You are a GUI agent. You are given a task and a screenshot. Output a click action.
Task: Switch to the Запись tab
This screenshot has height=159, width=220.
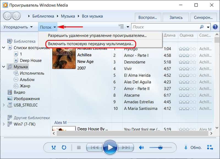pos(176,17)
